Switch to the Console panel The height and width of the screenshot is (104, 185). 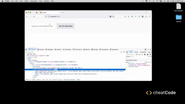[x=41, y=49]
